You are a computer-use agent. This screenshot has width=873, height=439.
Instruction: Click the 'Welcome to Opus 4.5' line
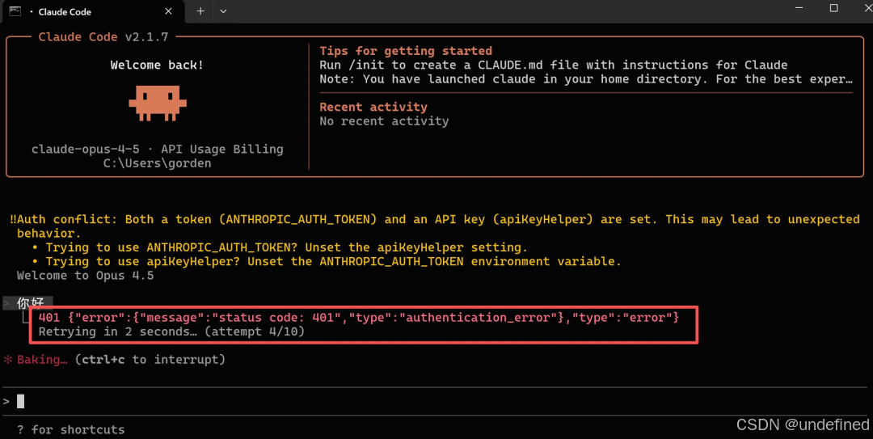(x=85, y=276)
